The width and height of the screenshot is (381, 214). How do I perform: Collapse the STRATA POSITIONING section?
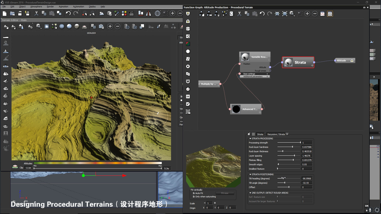[250, 174]
